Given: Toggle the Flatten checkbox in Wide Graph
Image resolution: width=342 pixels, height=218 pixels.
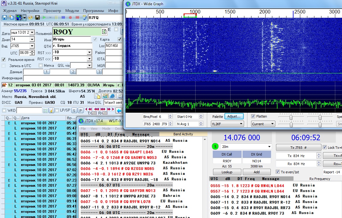Looking at the screenshot, I should [253, 116].
